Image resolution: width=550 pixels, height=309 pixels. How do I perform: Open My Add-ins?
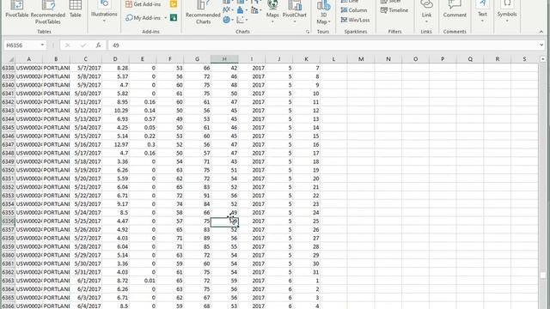coord(144,17)
